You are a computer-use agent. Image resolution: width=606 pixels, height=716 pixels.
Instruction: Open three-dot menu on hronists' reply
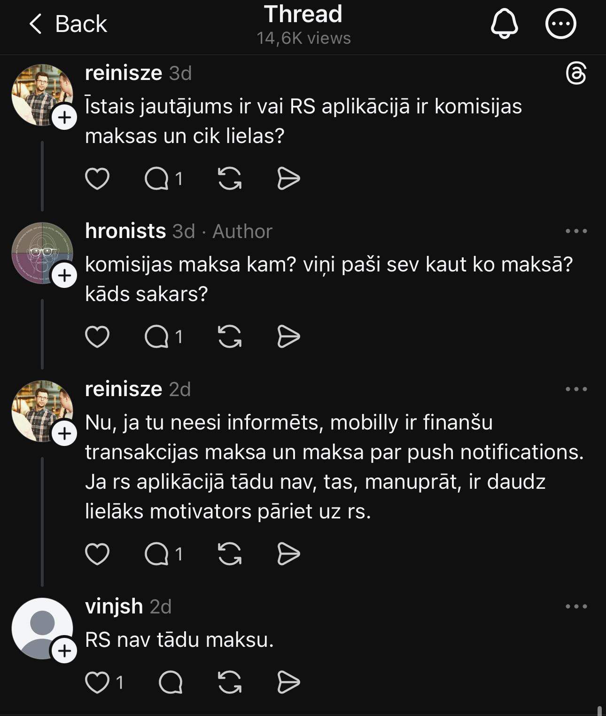coord(576,231)
